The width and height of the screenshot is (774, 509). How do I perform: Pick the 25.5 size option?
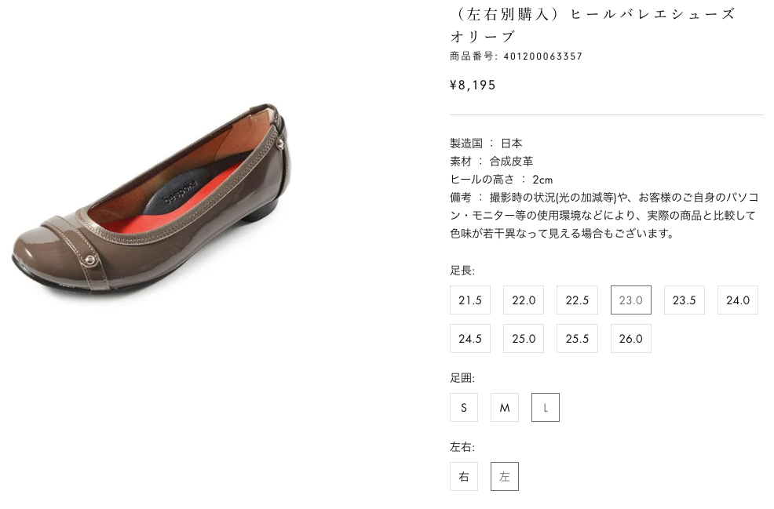[x=577, y=338]
